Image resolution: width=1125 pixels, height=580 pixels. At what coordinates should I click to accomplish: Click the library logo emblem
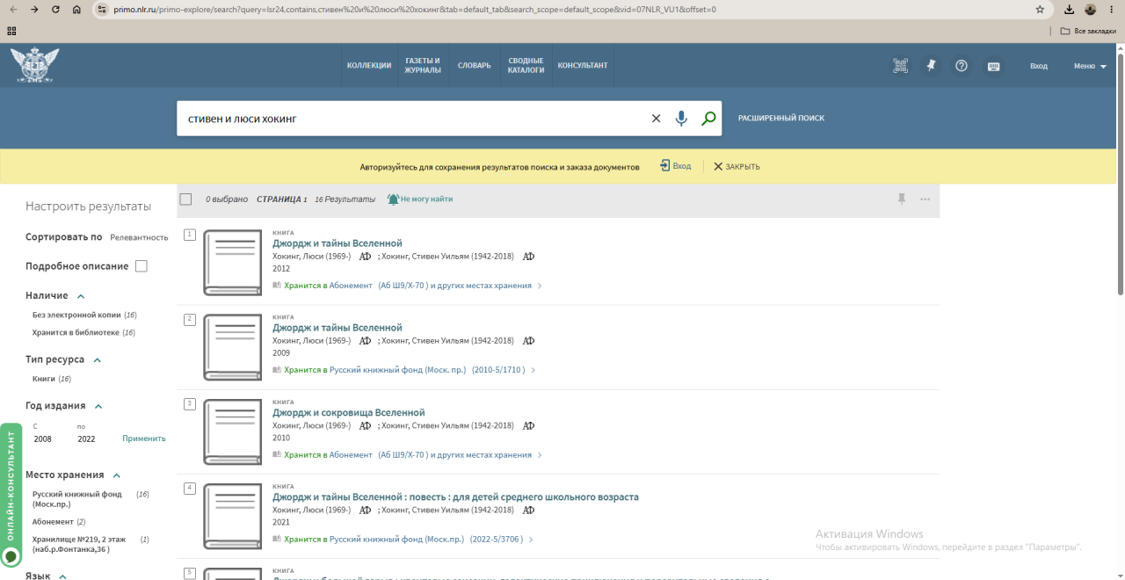point(34,65)
